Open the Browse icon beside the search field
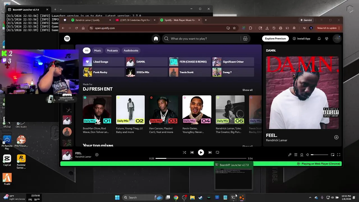The image size is (359, 202). click(x=245, y=38)
